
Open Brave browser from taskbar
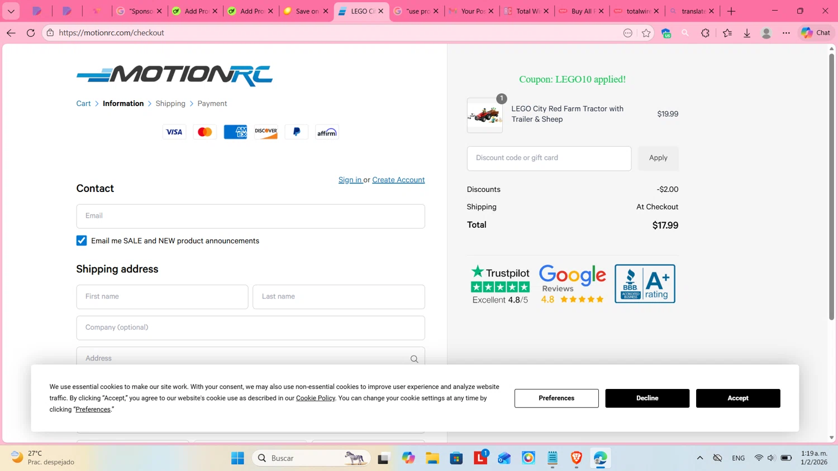coord(576,458)
